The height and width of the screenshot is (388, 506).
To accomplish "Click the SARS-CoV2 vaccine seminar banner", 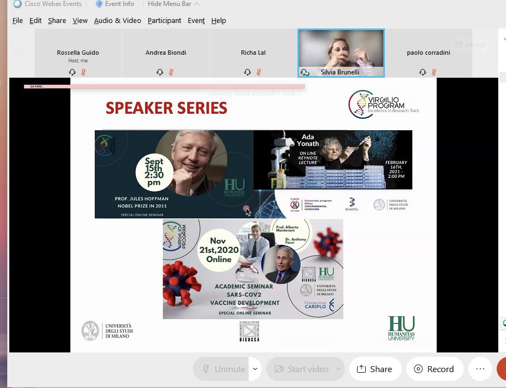I will 253,269.
